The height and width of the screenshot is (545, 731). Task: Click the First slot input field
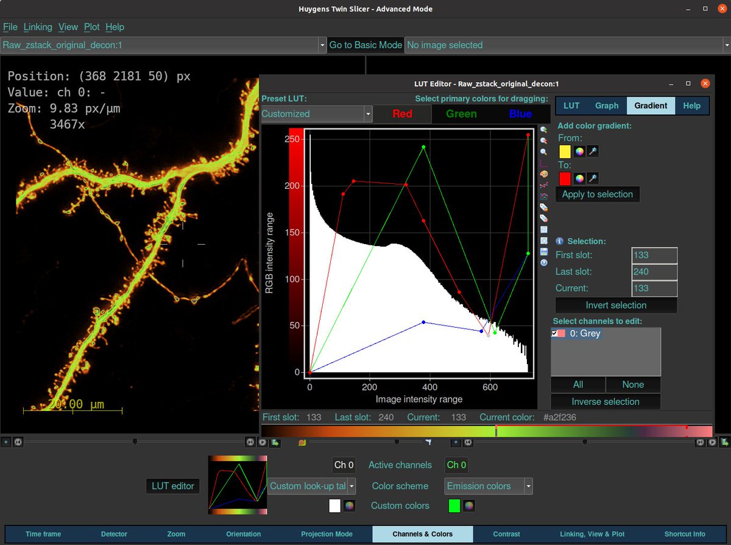[655, 255]
